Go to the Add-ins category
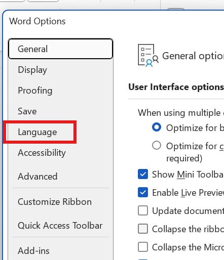Viewport: 224px width, 260px height. 33,251
